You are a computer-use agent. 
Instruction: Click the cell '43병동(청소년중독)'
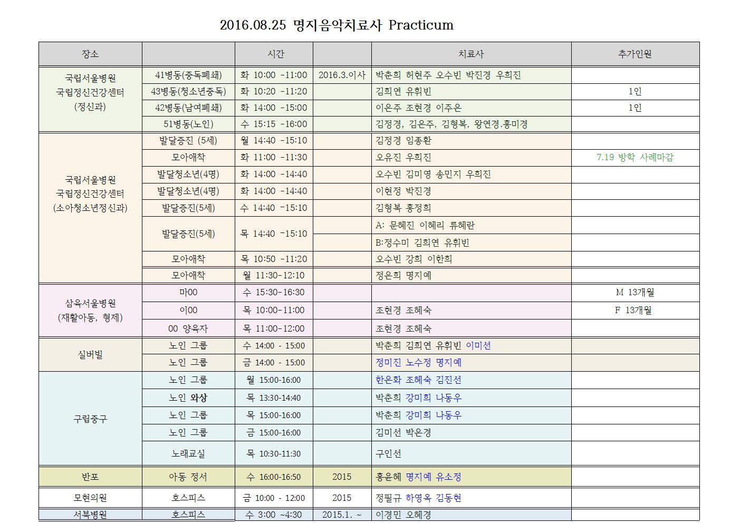pos(188,92)
